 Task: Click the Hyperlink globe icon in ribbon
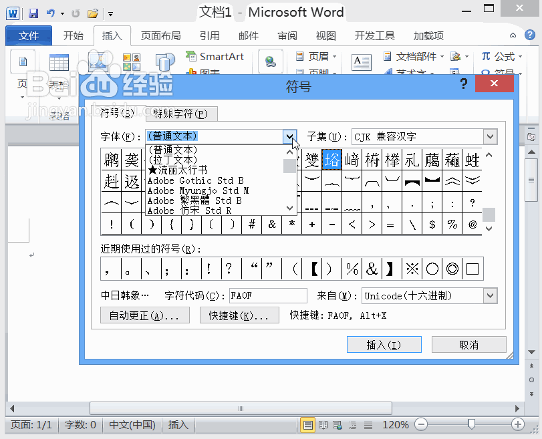point(270,61)
